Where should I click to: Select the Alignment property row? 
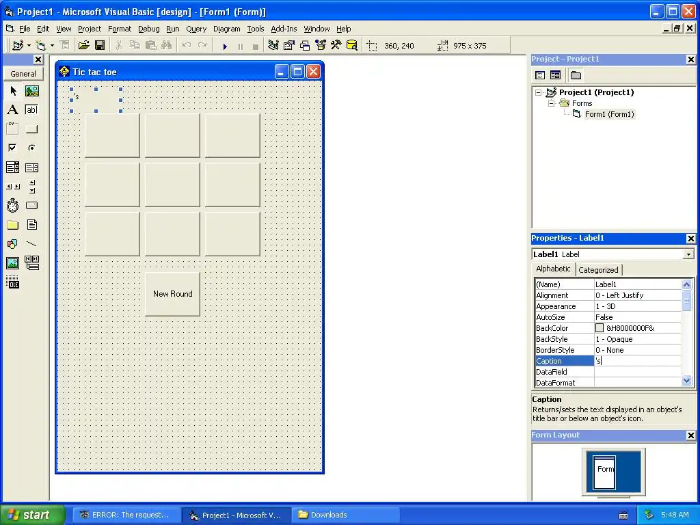pyautogui.click(x=608, y=295)
